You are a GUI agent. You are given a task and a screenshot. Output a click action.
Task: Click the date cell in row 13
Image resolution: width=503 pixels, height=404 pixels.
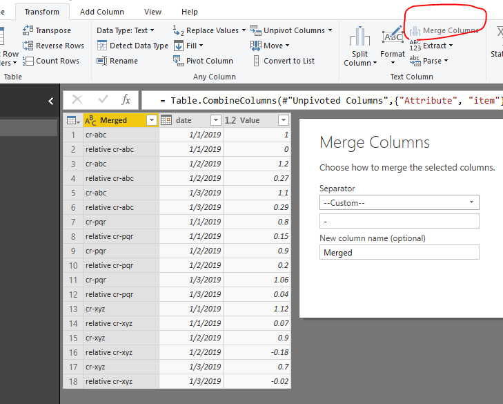[x=191, y=309]
